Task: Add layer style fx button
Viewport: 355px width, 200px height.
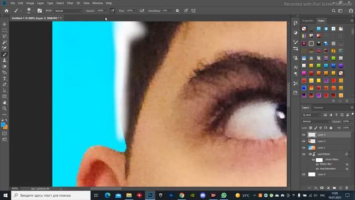Action: coord(316,188)
